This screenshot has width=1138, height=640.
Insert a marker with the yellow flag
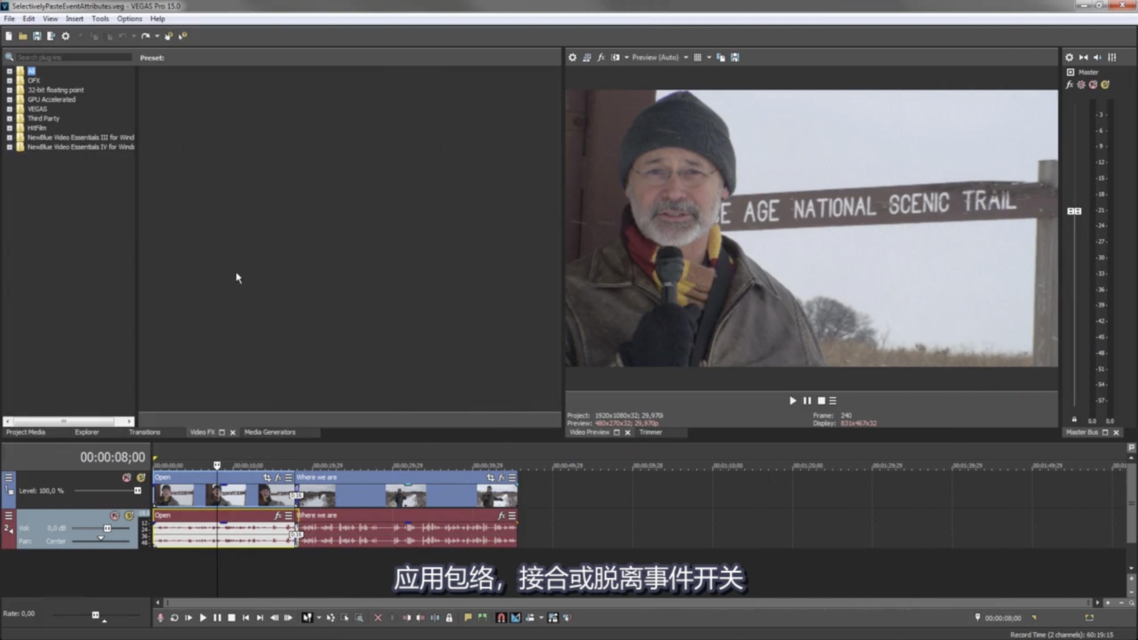click(468, 617)
